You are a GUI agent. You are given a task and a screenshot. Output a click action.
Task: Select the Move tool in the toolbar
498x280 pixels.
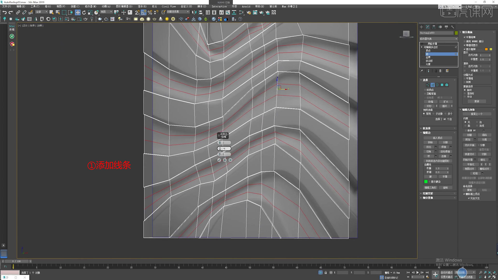(x=78, y=12)
